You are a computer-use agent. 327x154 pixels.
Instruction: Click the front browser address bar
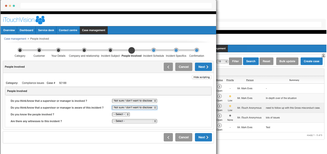click(116, 6)
